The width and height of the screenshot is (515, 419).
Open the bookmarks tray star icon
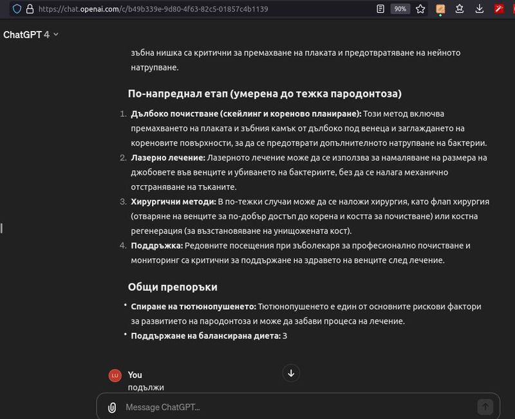(x=460, y=9)
